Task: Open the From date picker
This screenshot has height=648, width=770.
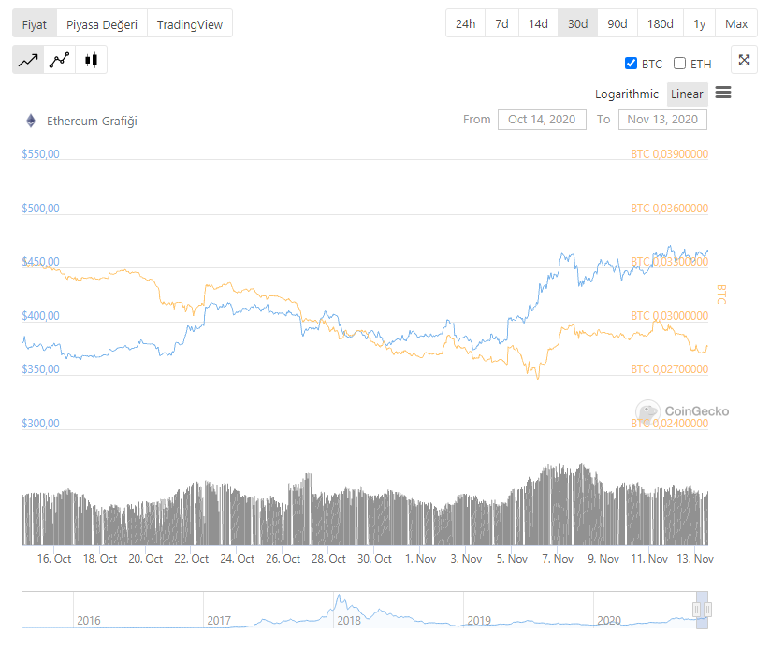Action: (542, 120)
